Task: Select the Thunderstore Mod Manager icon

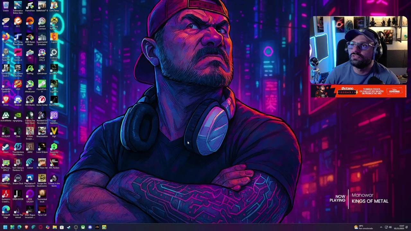Action: point(18,149)
